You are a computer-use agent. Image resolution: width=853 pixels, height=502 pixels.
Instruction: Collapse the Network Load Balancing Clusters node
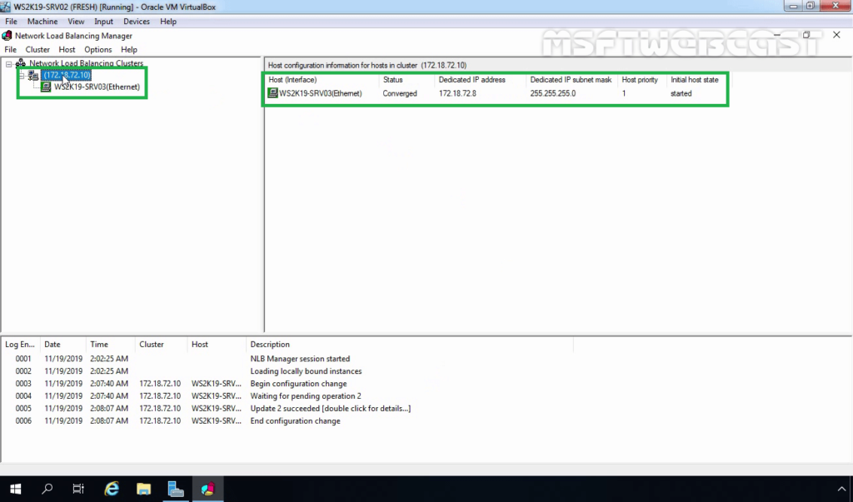tap(8, 63)
